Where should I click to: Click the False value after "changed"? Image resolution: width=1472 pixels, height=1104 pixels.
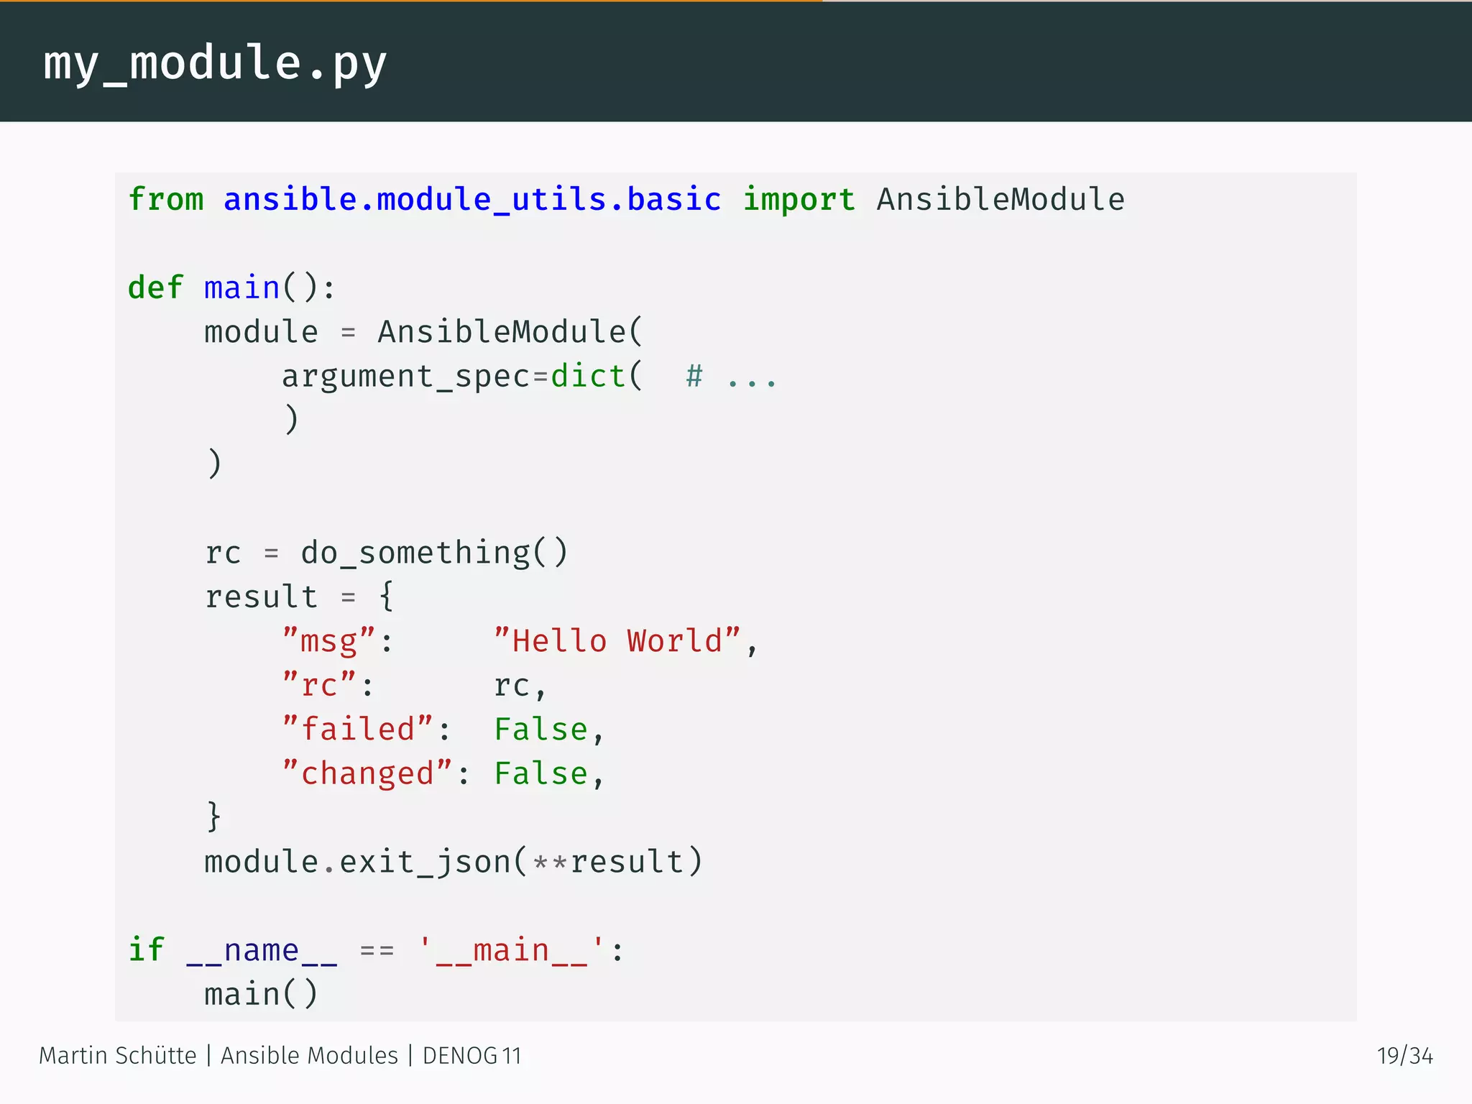(x=540, y=773)
